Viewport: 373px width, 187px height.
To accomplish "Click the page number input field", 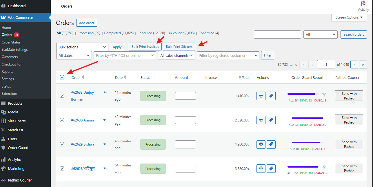I will (326, 64).
